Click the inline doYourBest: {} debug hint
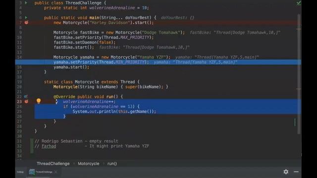Viewport: 317px width, 178px height. pos(177,18)
